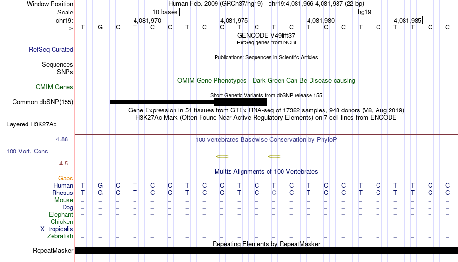Click the thick dbSNP variant block
This screenshot has width=458, height=262.
[x=240, y=102]
